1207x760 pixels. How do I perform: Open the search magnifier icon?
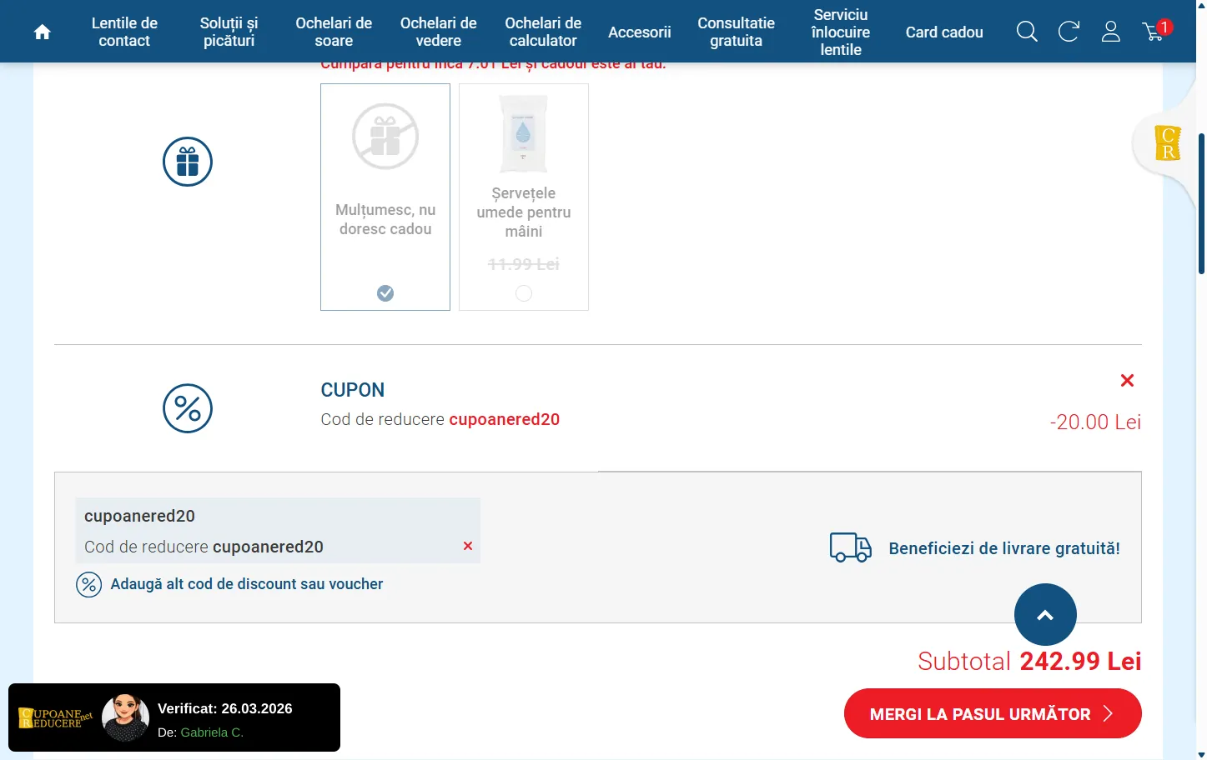tap(1027, 32)
